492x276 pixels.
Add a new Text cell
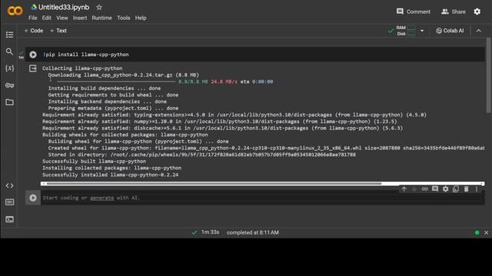tap(58, 31)
